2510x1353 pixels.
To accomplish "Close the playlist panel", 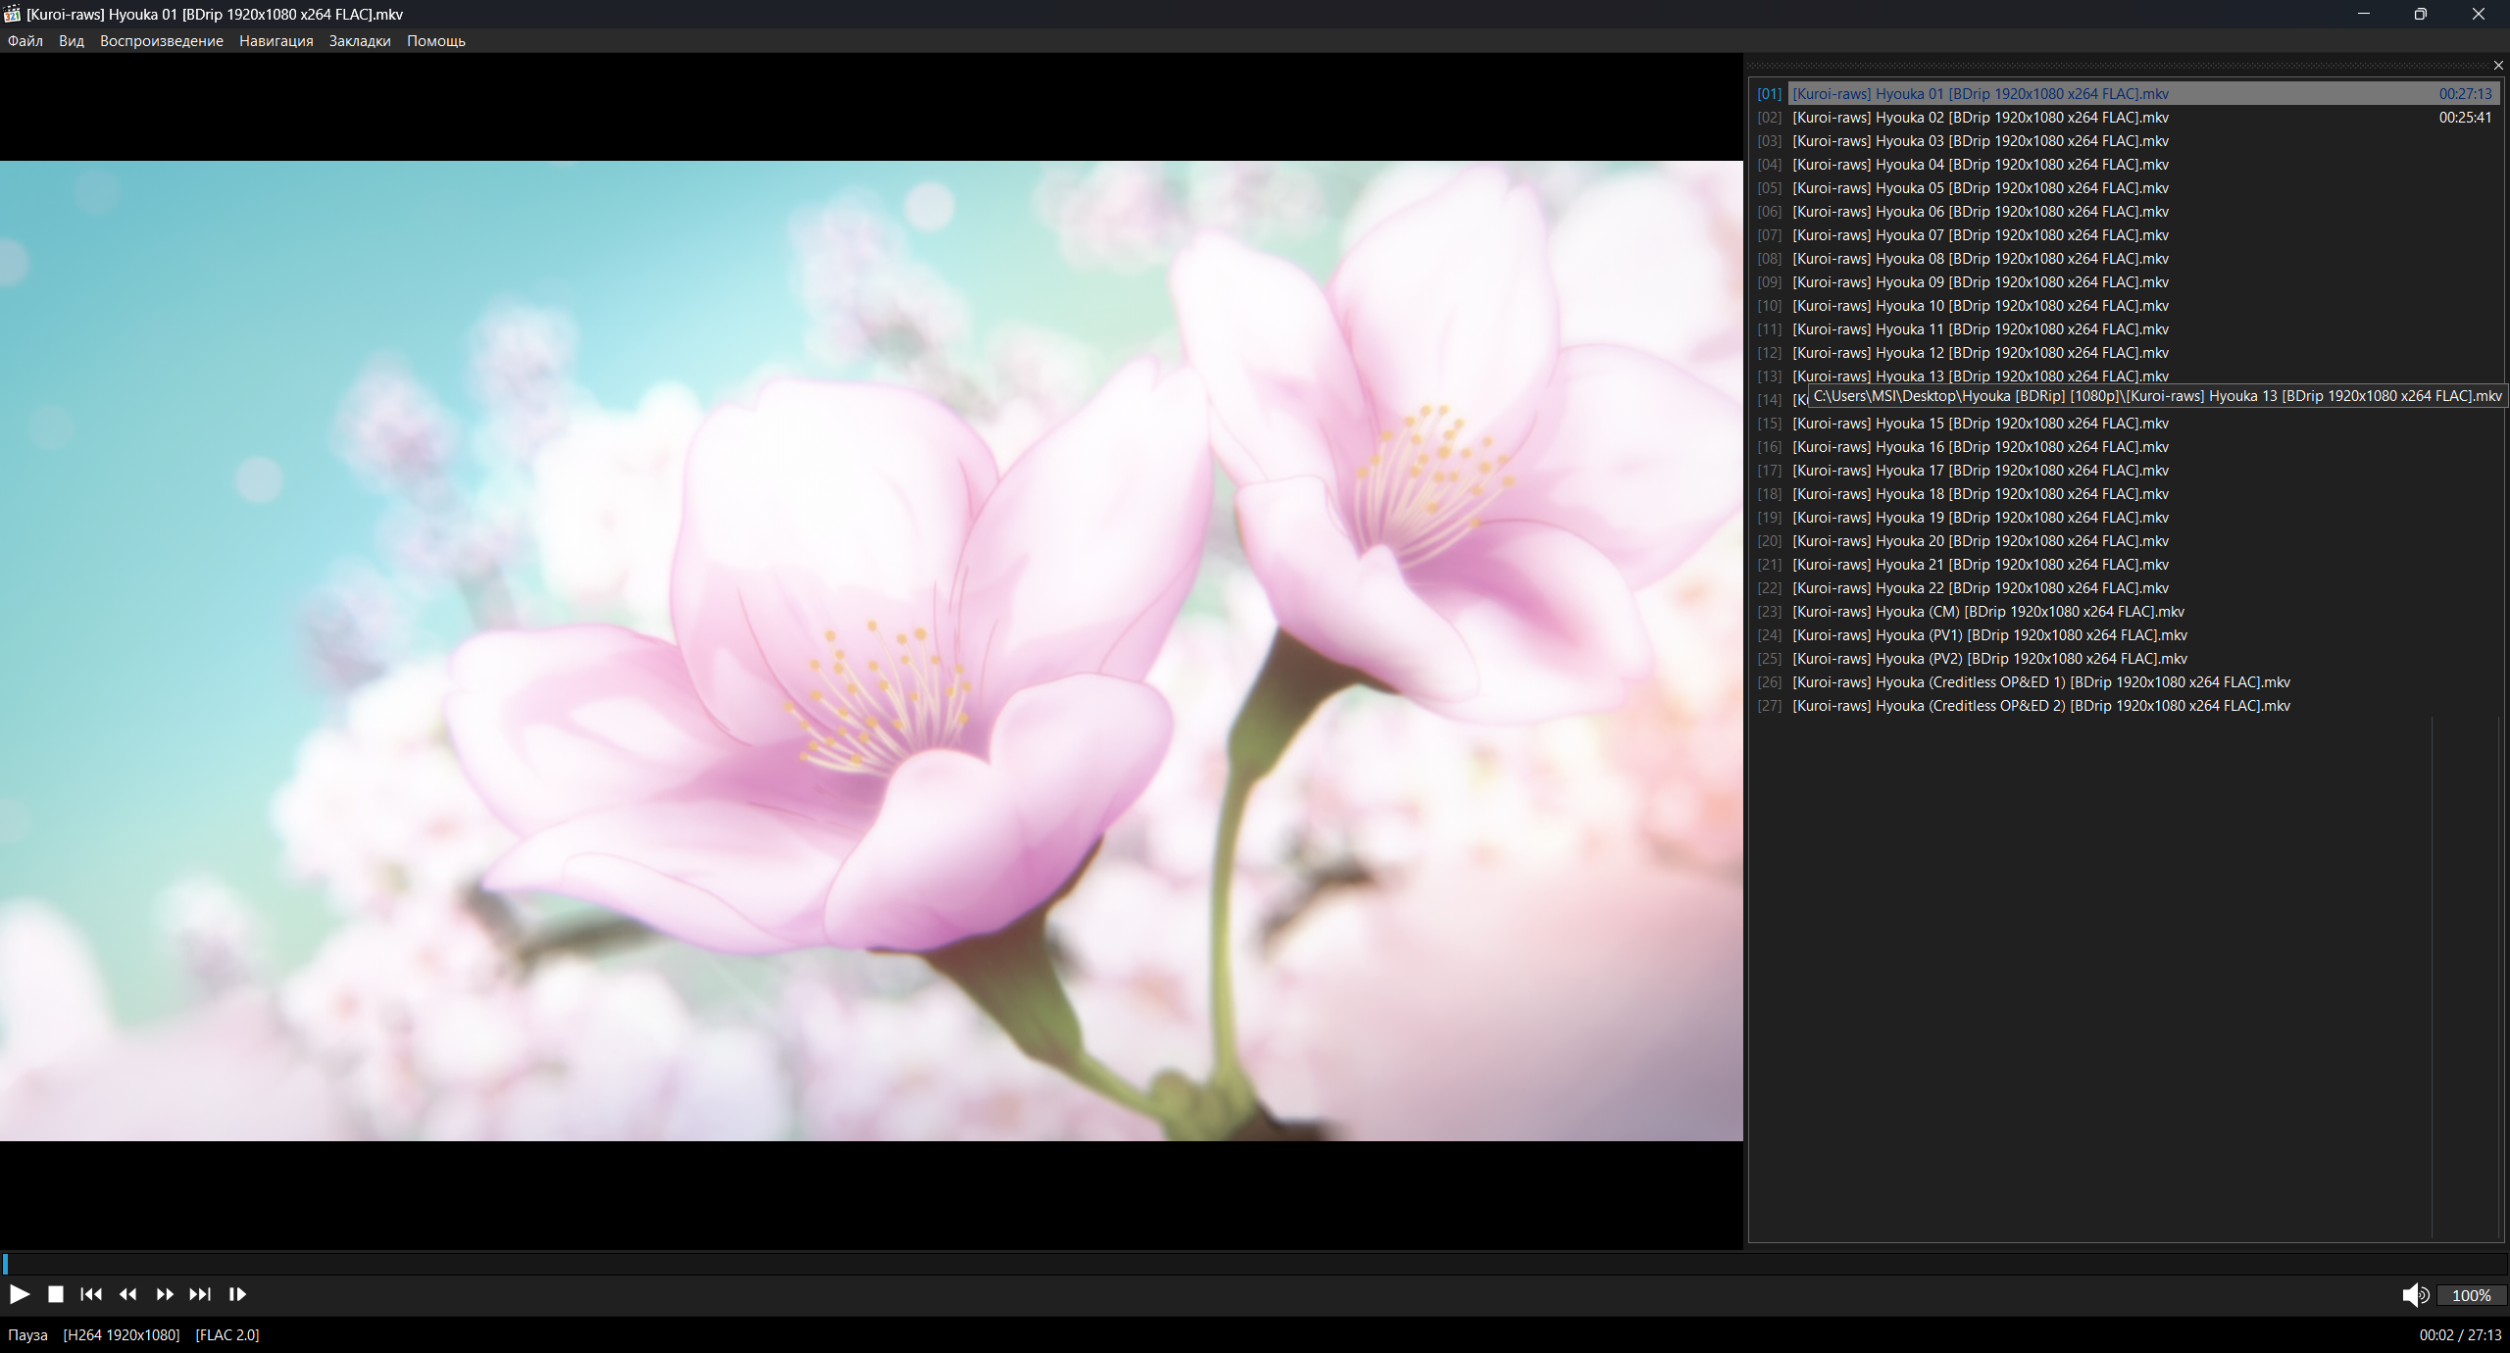I will click(2498, 66).
